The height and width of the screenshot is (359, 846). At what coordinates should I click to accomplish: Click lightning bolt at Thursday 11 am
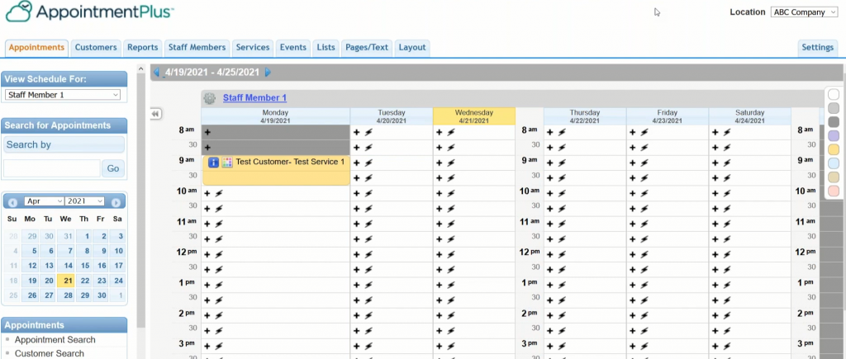[562, 224]
